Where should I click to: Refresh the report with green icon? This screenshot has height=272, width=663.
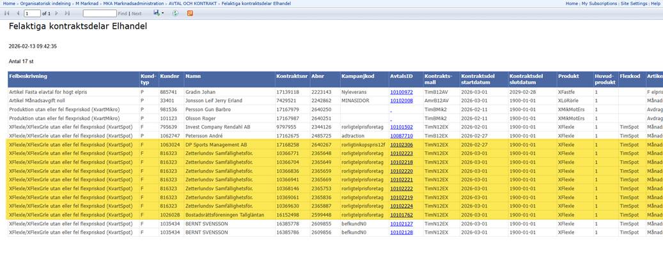(x=175, y=13)
